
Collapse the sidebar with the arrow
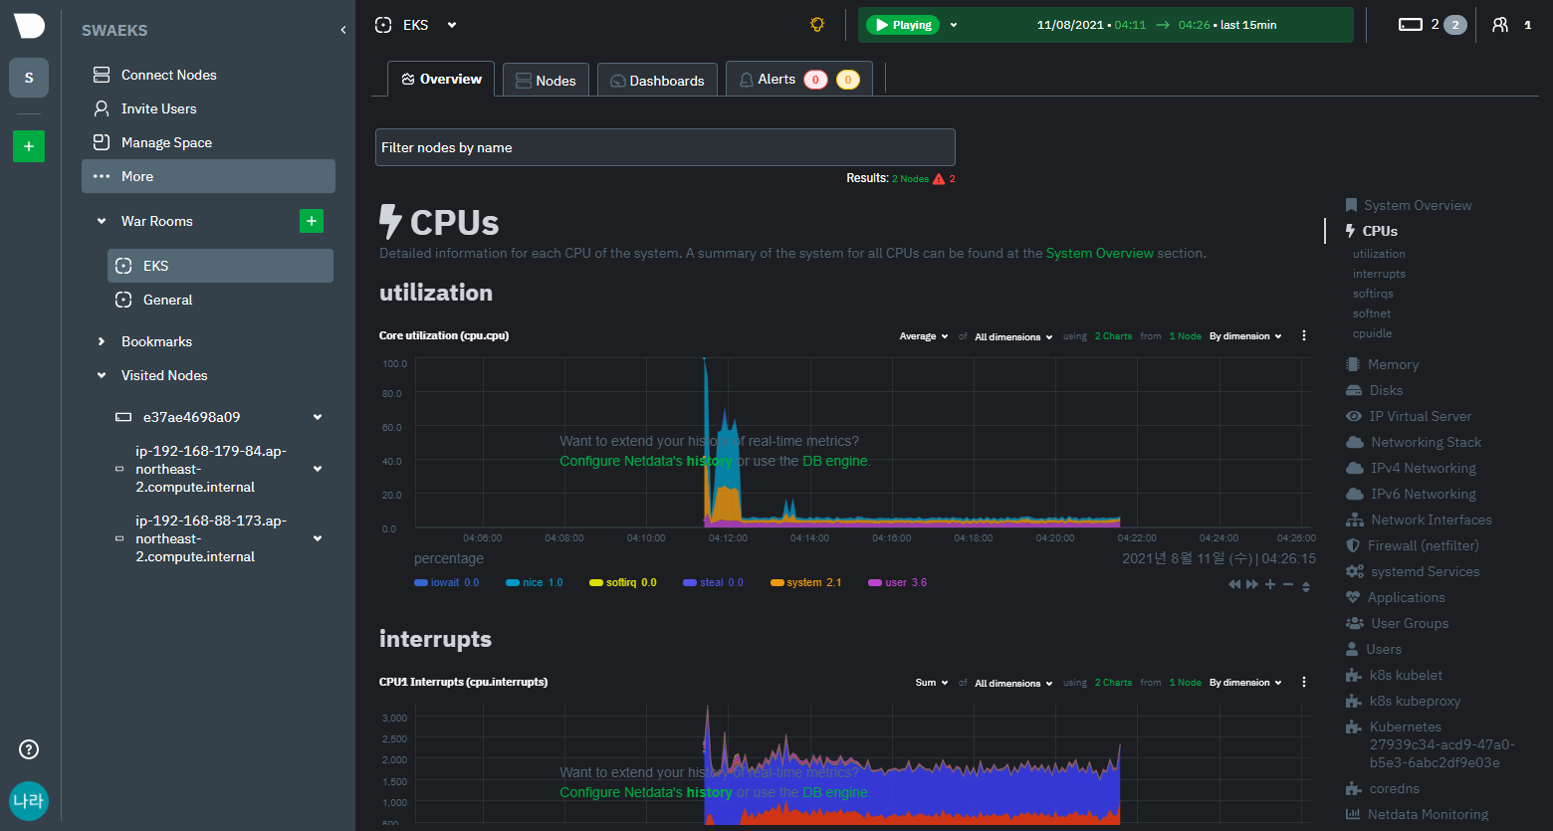(x=343, y=30)
